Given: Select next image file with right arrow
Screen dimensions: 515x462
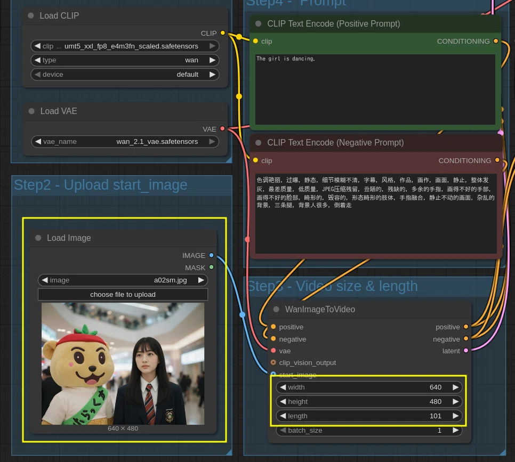Looking at the screenshot, I should tap(201, 280).
